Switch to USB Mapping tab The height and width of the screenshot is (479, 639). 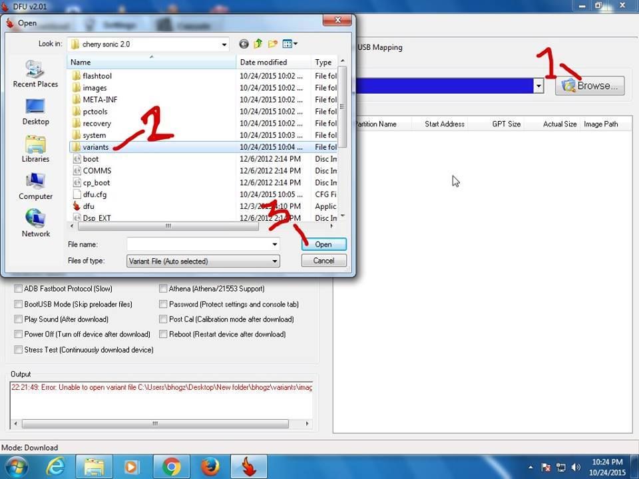(x=379, y=47)
